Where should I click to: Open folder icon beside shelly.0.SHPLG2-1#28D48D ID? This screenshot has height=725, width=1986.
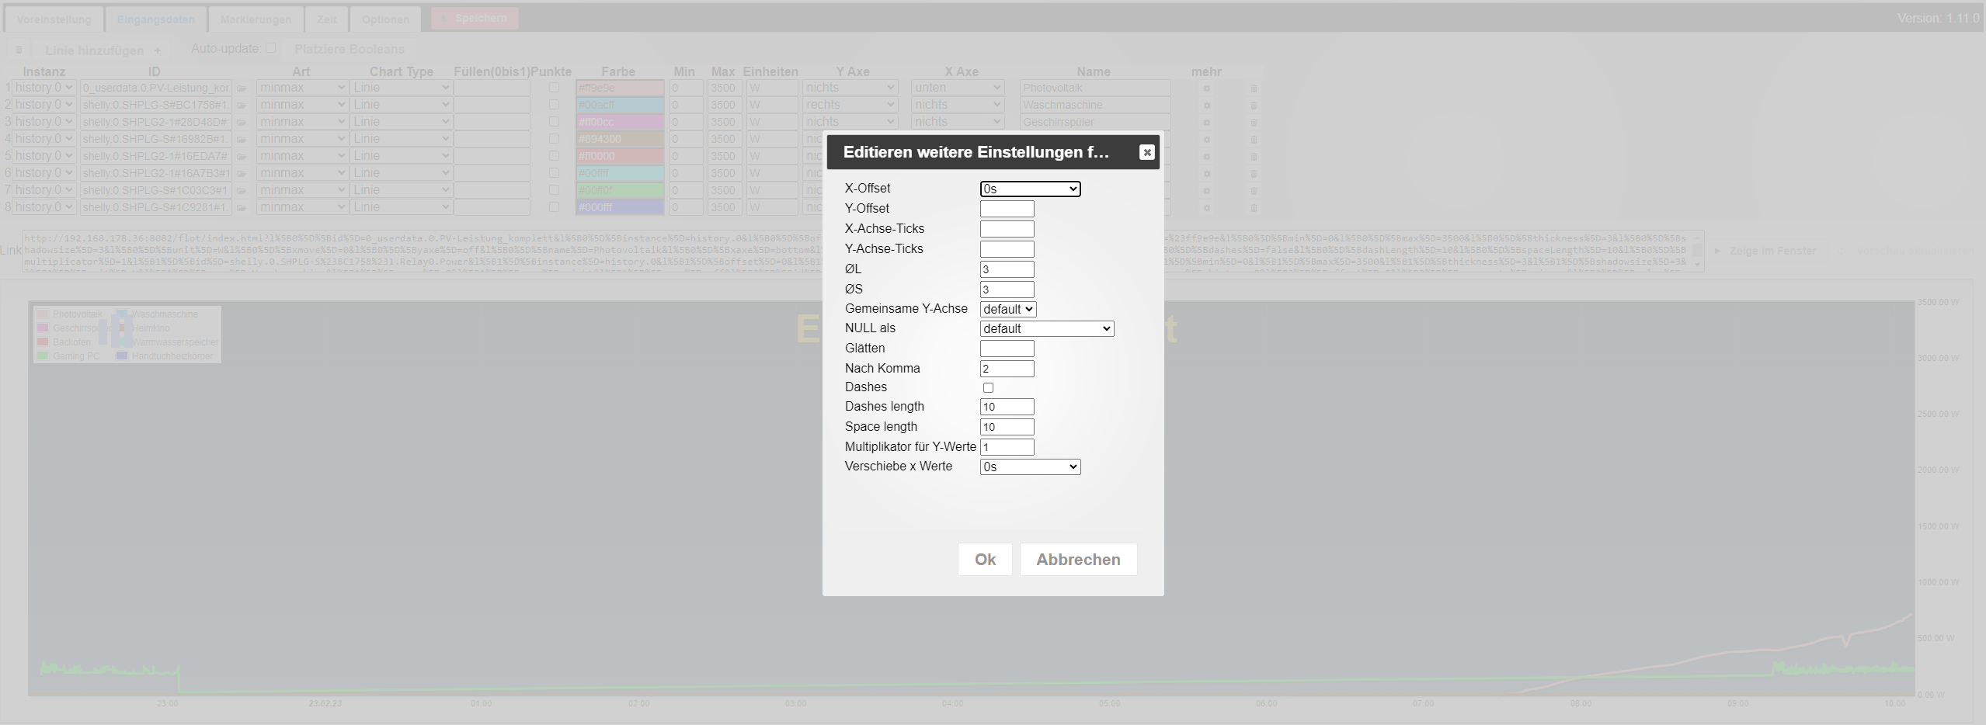coord(242,123)
